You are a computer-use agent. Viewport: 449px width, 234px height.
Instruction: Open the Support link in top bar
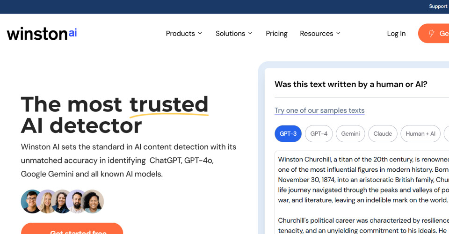[x=438, y=7]
